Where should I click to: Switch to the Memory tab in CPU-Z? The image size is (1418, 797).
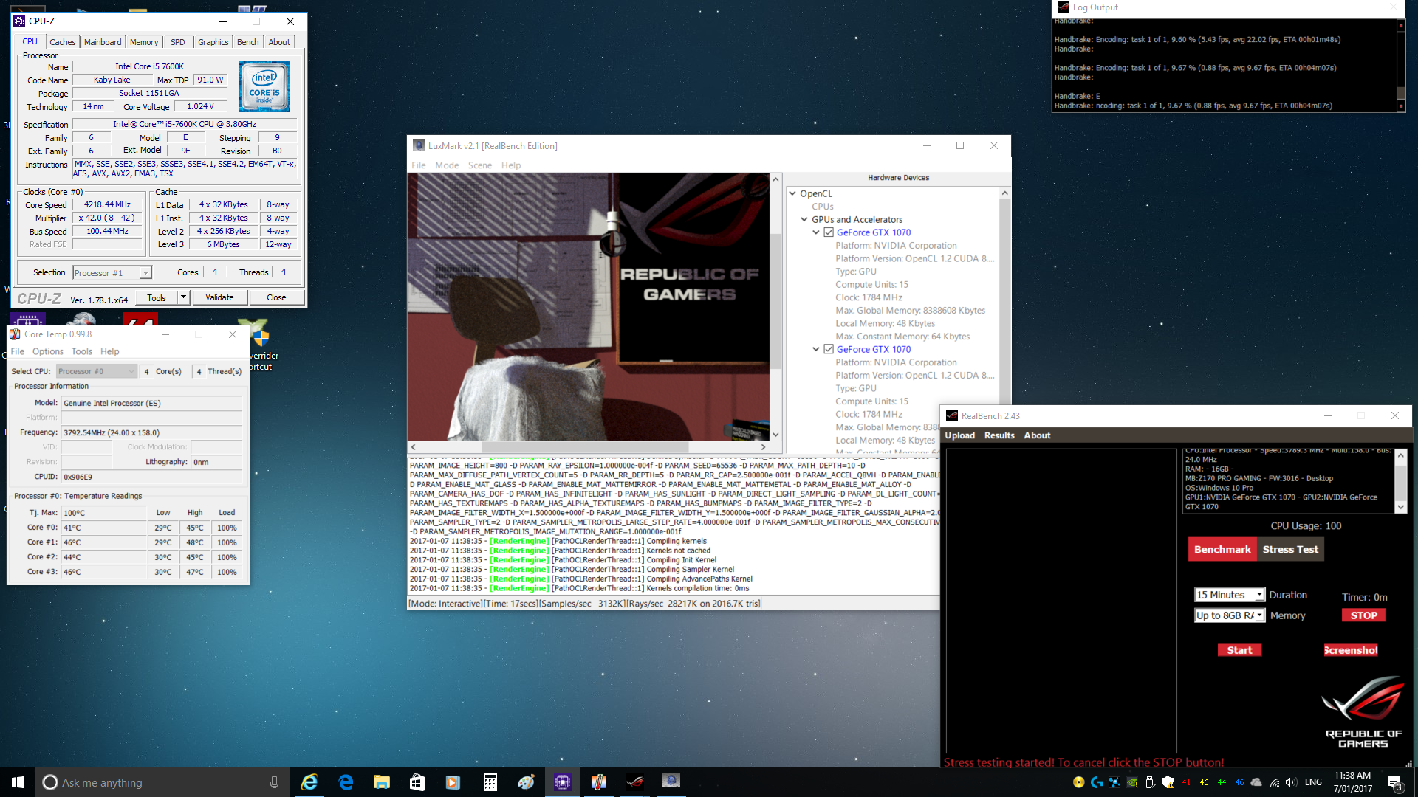pyautogui.click(x=144, y=42)
